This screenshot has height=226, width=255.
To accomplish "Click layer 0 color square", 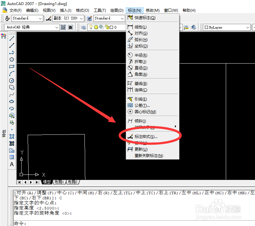I will tap(111, 27).
